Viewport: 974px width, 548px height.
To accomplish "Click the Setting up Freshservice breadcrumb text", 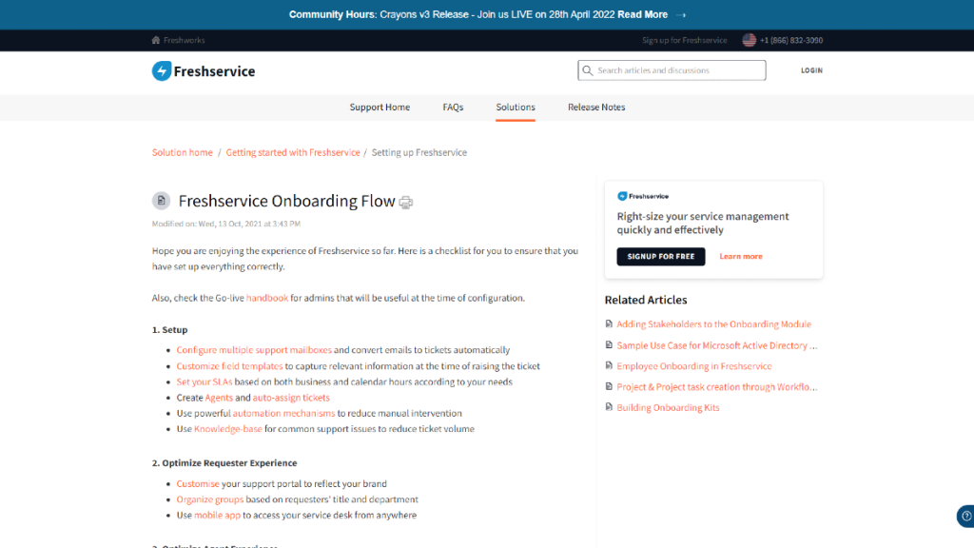I will (x=419, y=152).
